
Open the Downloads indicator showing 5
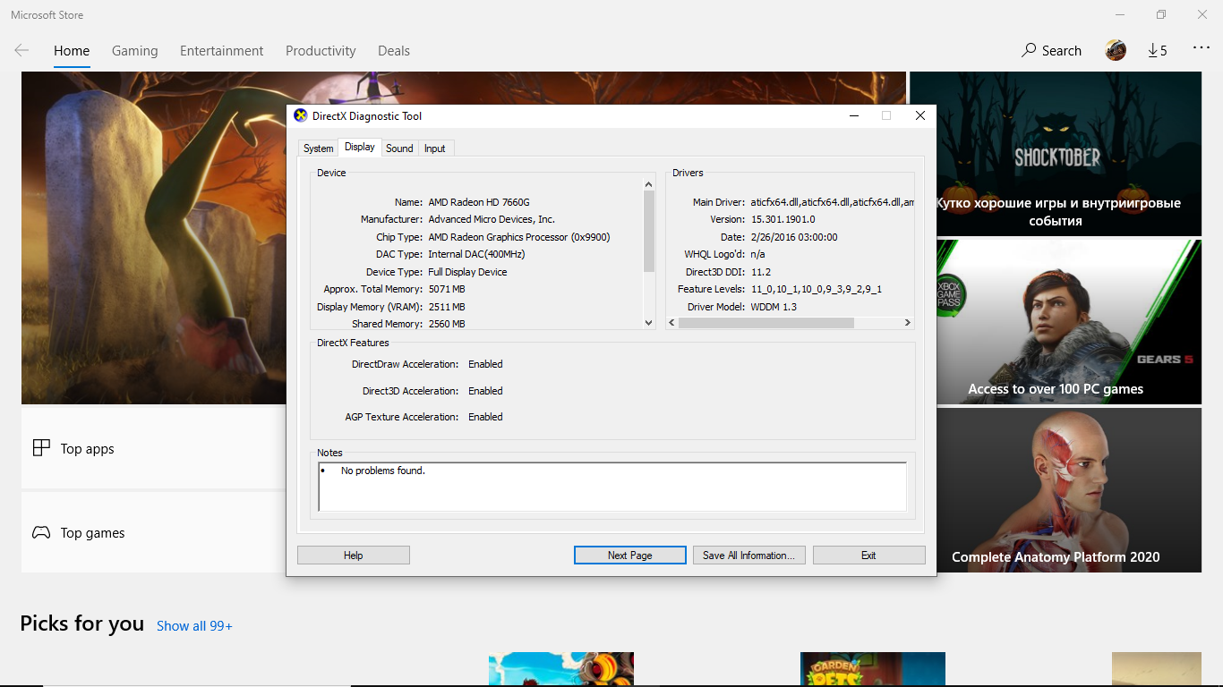pos(1158,51)
